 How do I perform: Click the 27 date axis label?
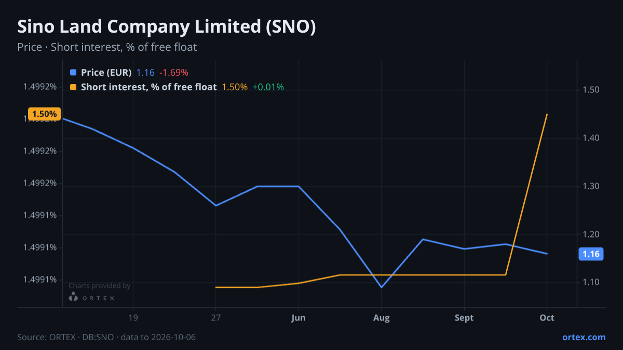click(215, 318)
